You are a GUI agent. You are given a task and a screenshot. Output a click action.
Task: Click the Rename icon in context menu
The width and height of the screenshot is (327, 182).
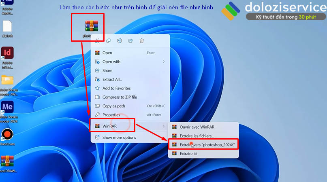119,40
